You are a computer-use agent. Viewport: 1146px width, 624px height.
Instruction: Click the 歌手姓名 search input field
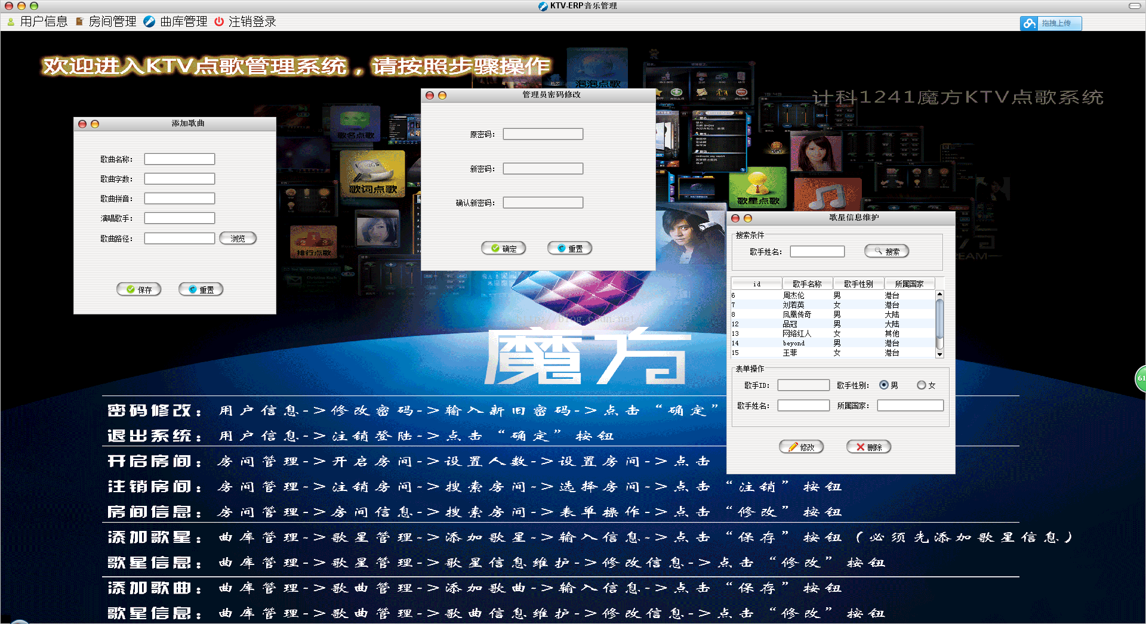click(817, 252)
